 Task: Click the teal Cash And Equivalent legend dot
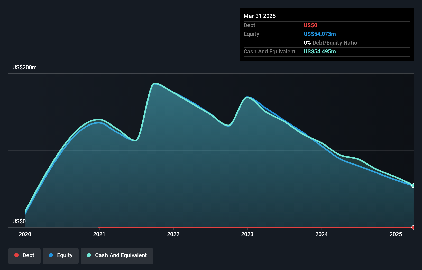[89, 255]
